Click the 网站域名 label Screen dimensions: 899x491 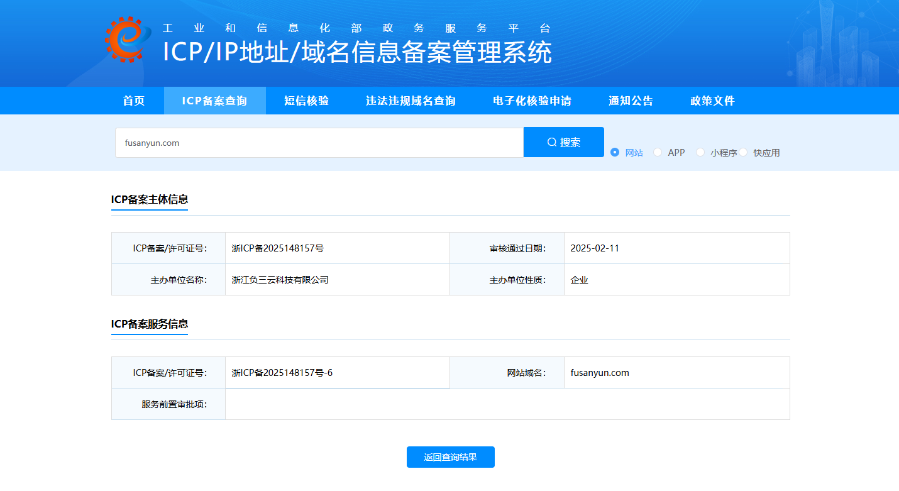(x=527, y=373)
